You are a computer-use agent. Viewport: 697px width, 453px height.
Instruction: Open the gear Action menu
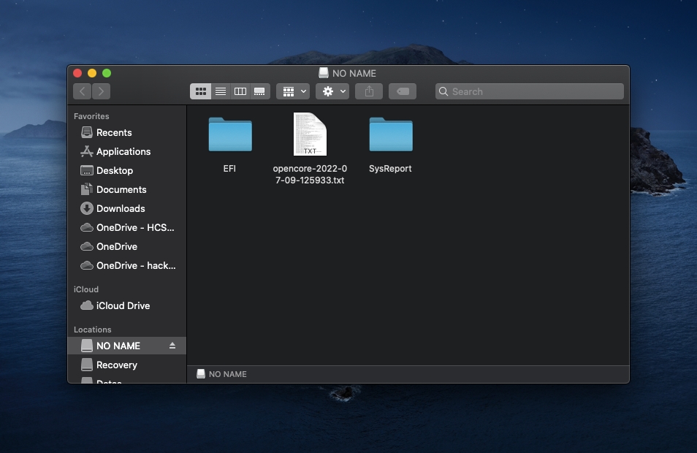[x=333, y=91]
